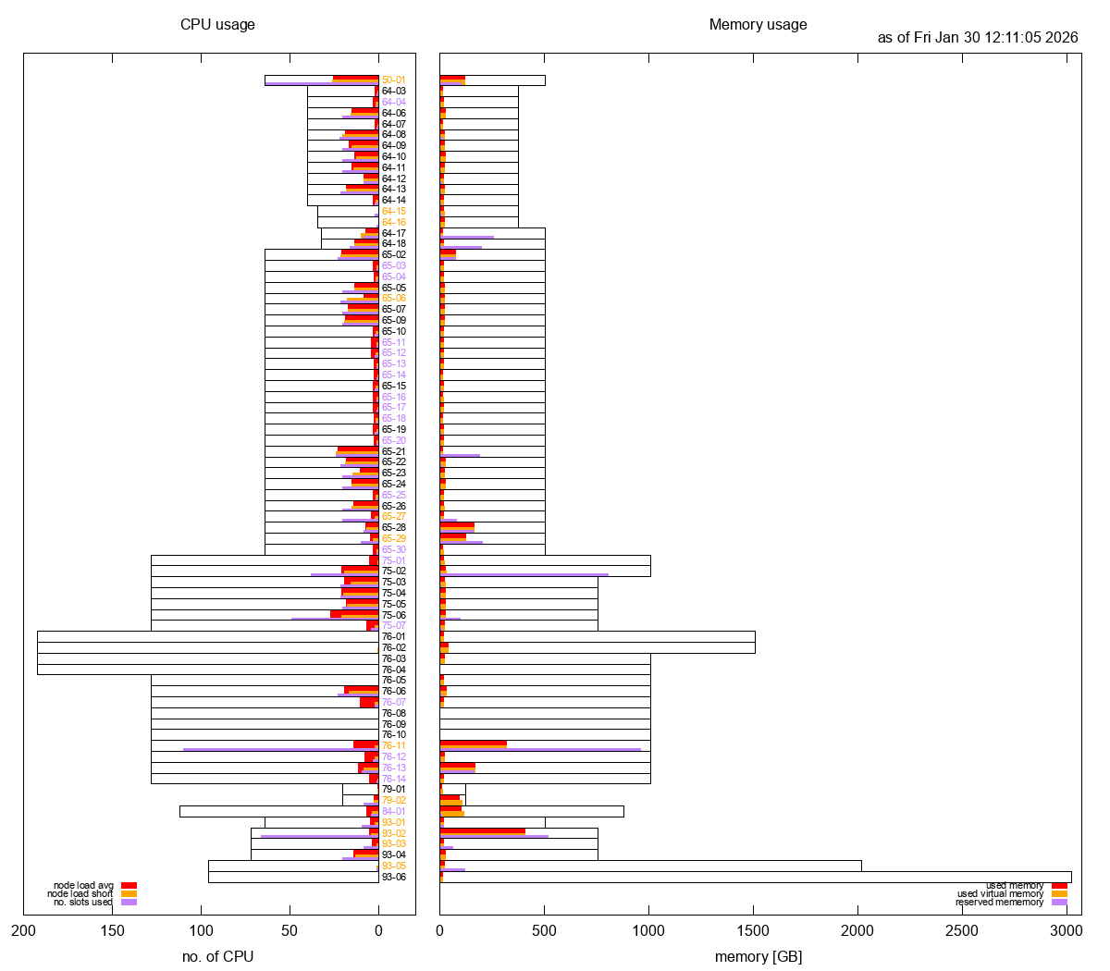
Task: Select the 75-02 node label
Action: click(x=393, y=572)
